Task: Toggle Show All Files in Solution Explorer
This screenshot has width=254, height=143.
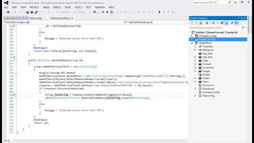Action: click(x=226, y=23)
